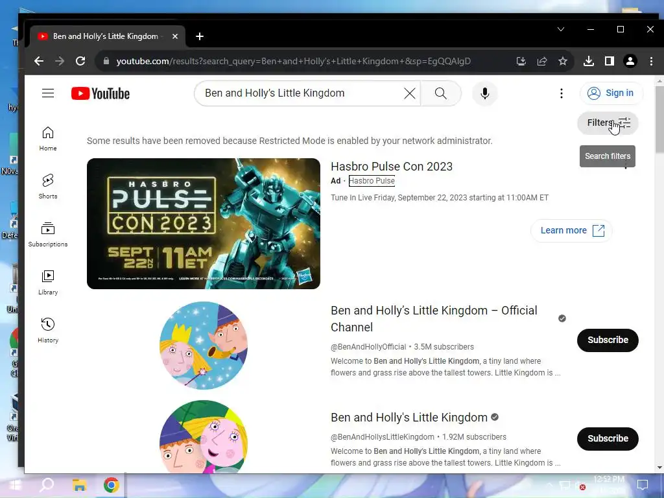This screenshot has height=498, width=664.
Task: Click the lock icon in the address bar
Action: coord(106,62)
